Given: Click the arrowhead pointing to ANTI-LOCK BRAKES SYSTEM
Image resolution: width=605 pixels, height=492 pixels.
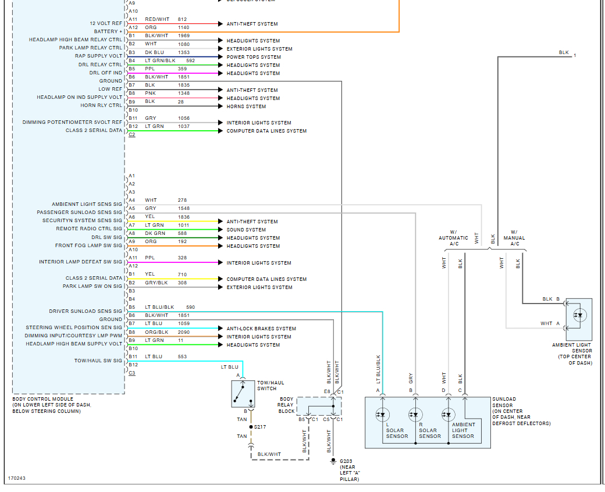Looking at the screenshot, I should (220, 329).
